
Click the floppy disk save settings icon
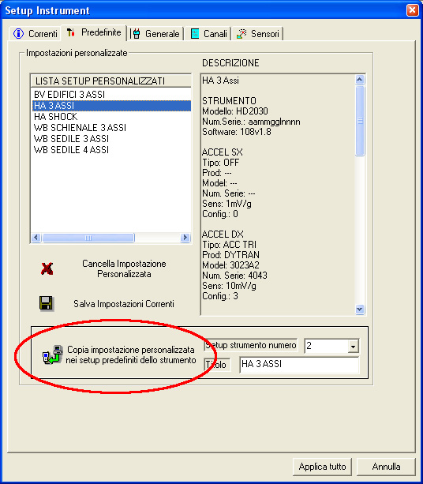(47, 303)
